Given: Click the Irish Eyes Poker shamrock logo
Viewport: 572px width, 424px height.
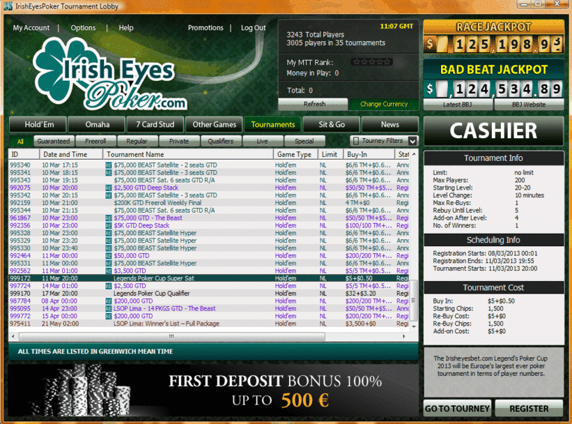Looking at the screenshot, I should coord(109,75).
